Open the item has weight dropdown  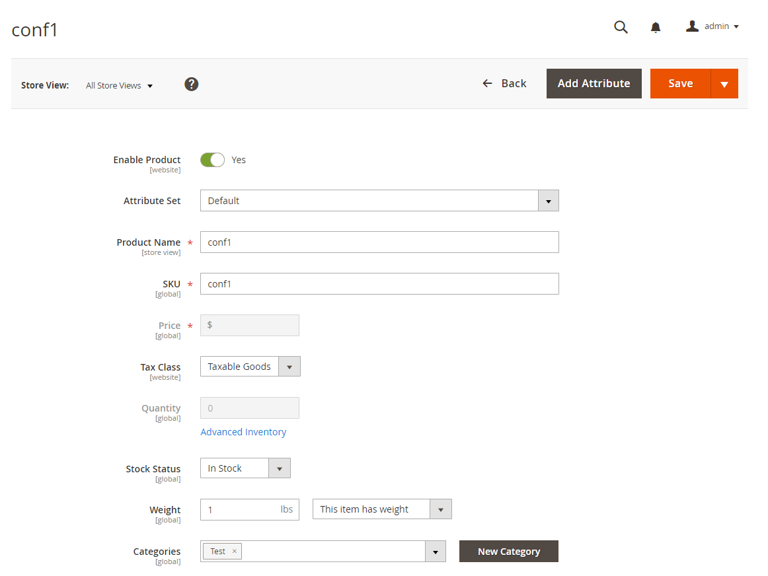(x=381, y=509)
